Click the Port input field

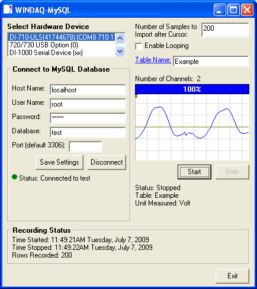pyautogui.click(x=85, y=147)
